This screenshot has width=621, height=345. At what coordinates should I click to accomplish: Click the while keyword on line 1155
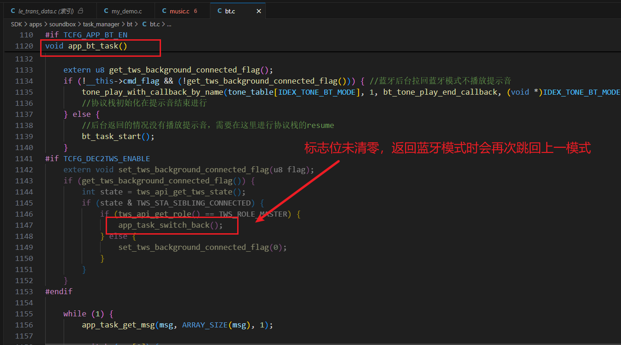coord(75,314)
